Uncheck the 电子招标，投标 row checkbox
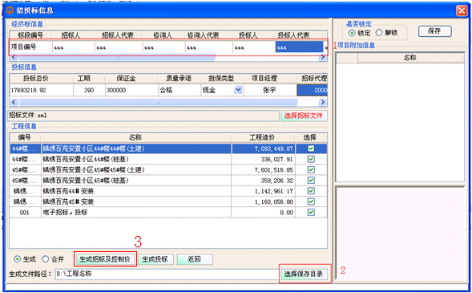 click(x=311, y=212)
